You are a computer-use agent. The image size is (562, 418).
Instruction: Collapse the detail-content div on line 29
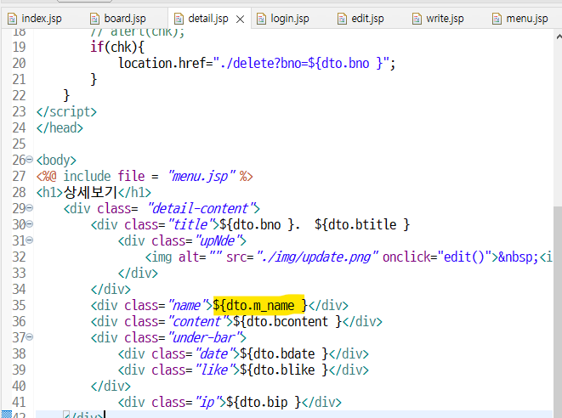coord(30,208)
